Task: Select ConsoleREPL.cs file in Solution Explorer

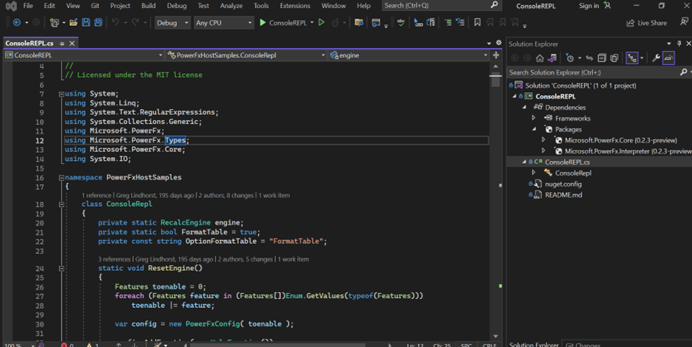Action: [x=566, y=162]
